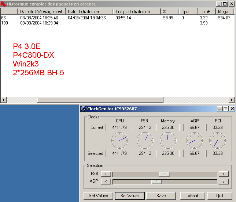Screen dimensions: 236x202
Task: Click the Current AGP field showing 66.67
Action: click(x=195, y=127)
